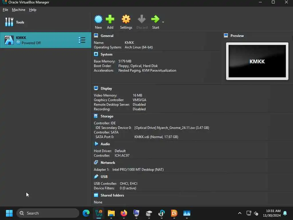
Task: Click the Nyarch_Gnome_24.11.iso optical drive entry
Action: coord(172,128)
